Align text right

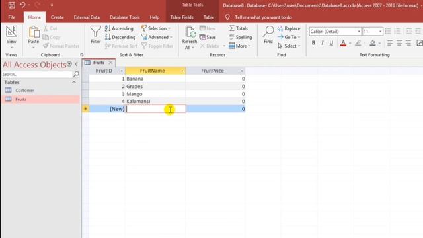coord(408,42)
